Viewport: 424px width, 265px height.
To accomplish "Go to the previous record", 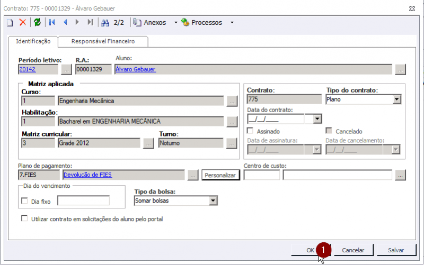I will click(x=65, y=22).
